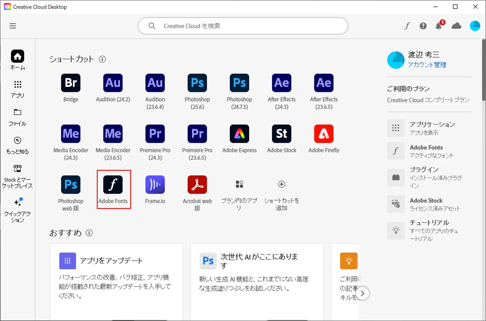Screen dimensions: 486x321
Task: Open ファイル in left sidebar
Action: [17, 117]
